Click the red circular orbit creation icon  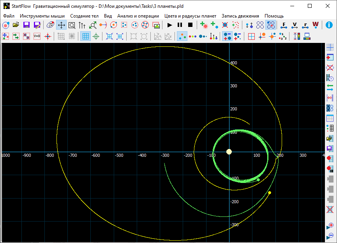[x=114, y=25]
